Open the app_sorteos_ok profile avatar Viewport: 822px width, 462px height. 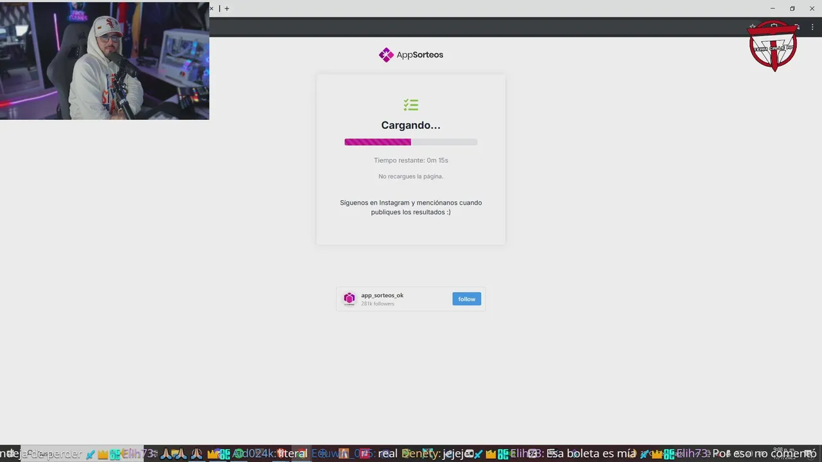click(x=349, y=298)
